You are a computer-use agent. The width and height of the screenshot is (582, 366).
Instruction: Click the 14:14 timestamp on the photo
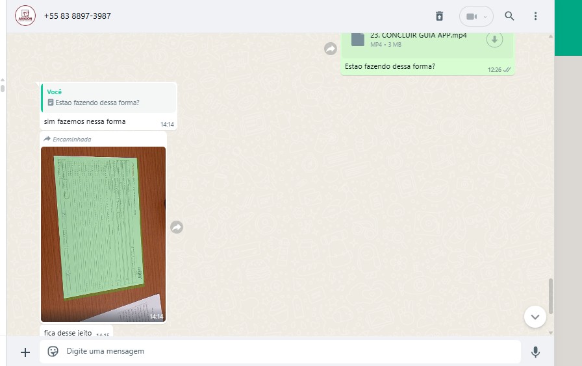[157, 316]
